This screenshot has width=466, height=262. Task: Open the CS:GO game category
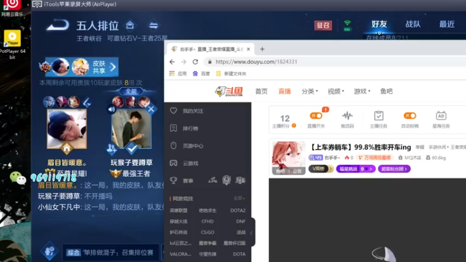click(207, 232)
